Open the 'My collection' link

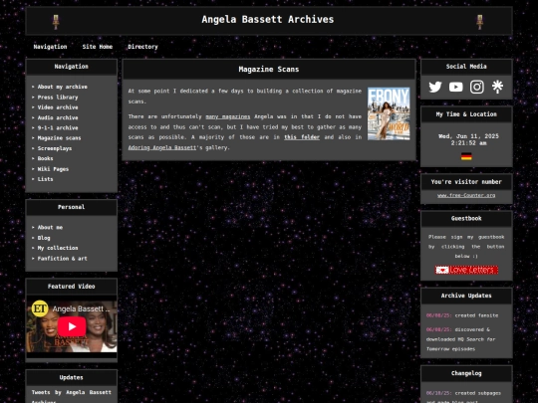point(58,248)
